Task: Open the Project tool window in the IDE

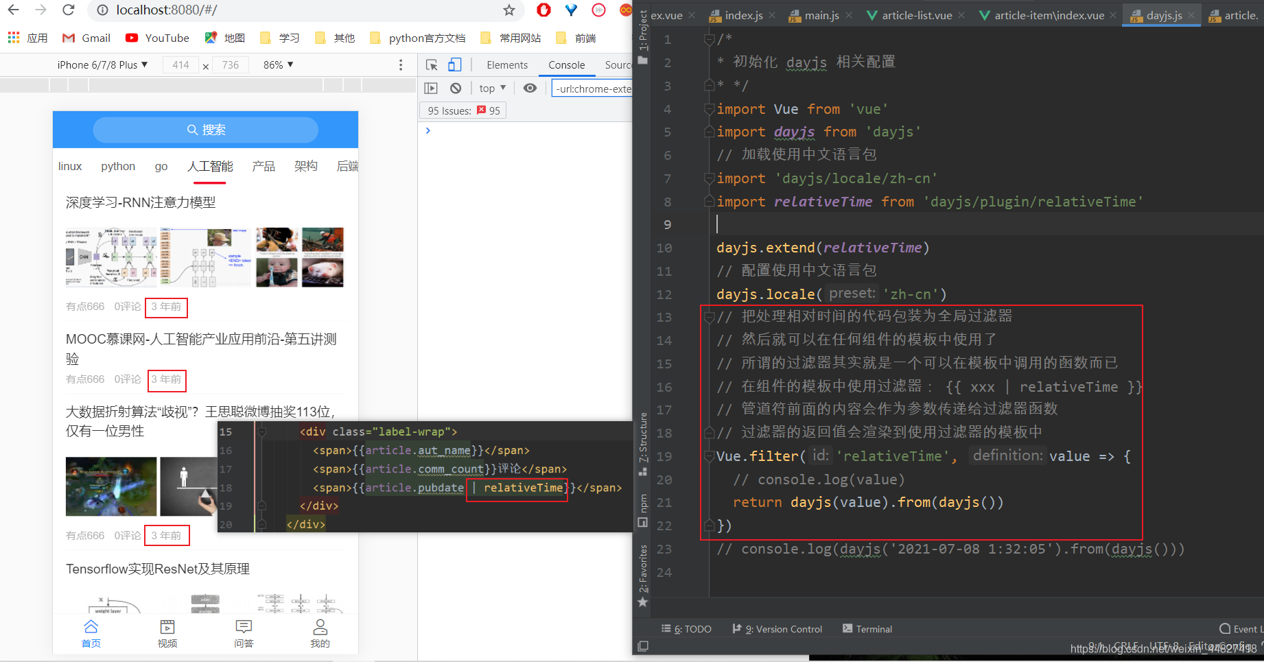Action: pyautogui.click(x=643, y=37)
